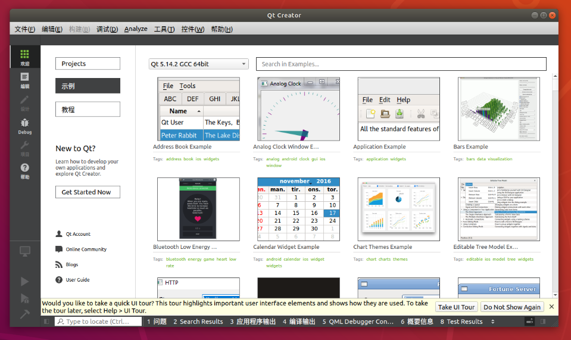Open the 欢迎 (Welcome) mode icon
Image resolution: width=571 pixels, height=340 pixels.
(24, 57)
